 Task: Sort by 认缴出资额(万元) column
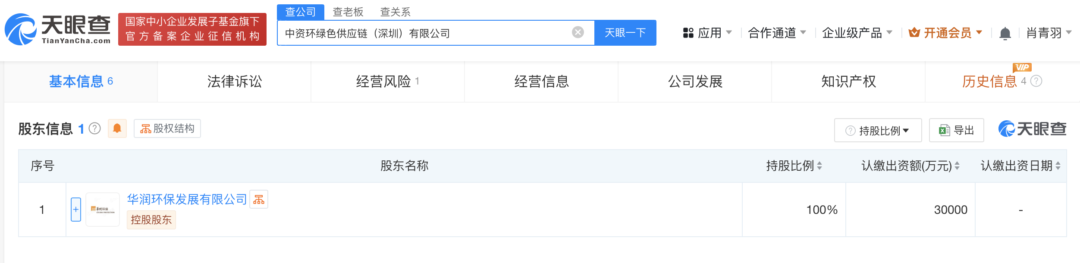coord(910,166)
